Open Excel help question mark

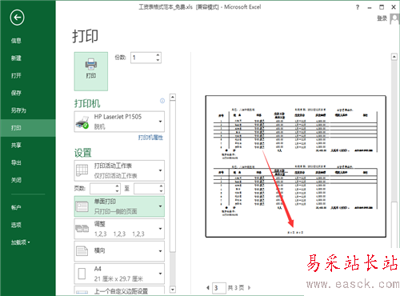pos(358,7)
